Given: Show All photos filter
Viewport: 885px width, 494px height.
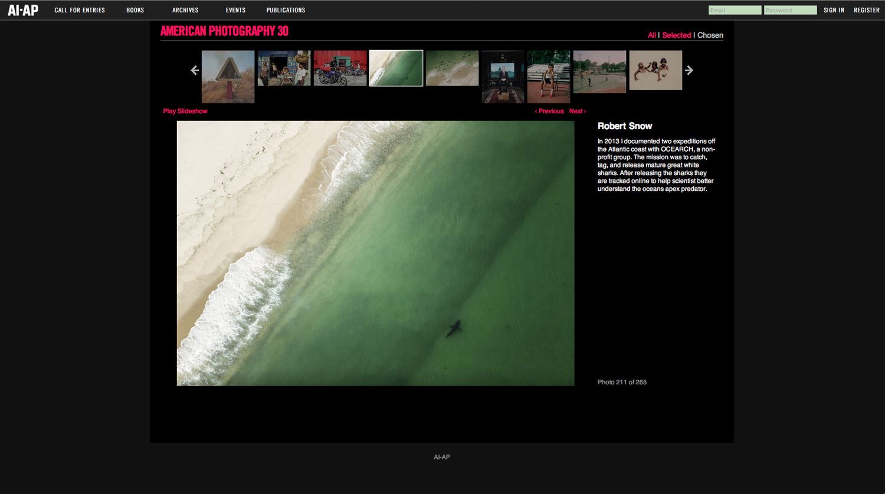Looking at the screenshot, I should pos(651,35).
